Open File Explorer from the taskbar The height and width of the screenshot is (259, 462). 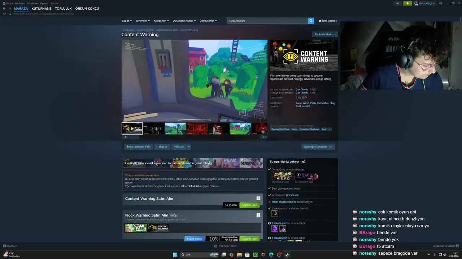click(239, 255)
